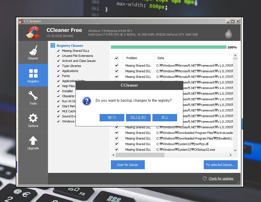This screenshot has height=202, width=261.
Task: Toggle Help Files checkbox
Action: pos(58,86)
